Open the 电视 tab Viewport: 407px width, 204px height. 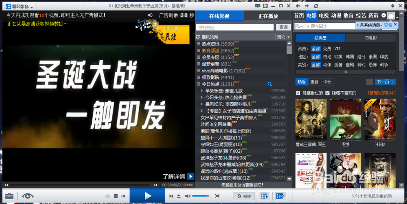click(324, 16)
